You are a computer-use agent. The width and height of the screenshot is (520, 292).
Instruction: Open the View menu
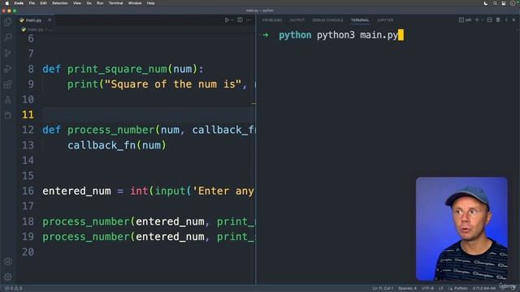click(77, 3)
